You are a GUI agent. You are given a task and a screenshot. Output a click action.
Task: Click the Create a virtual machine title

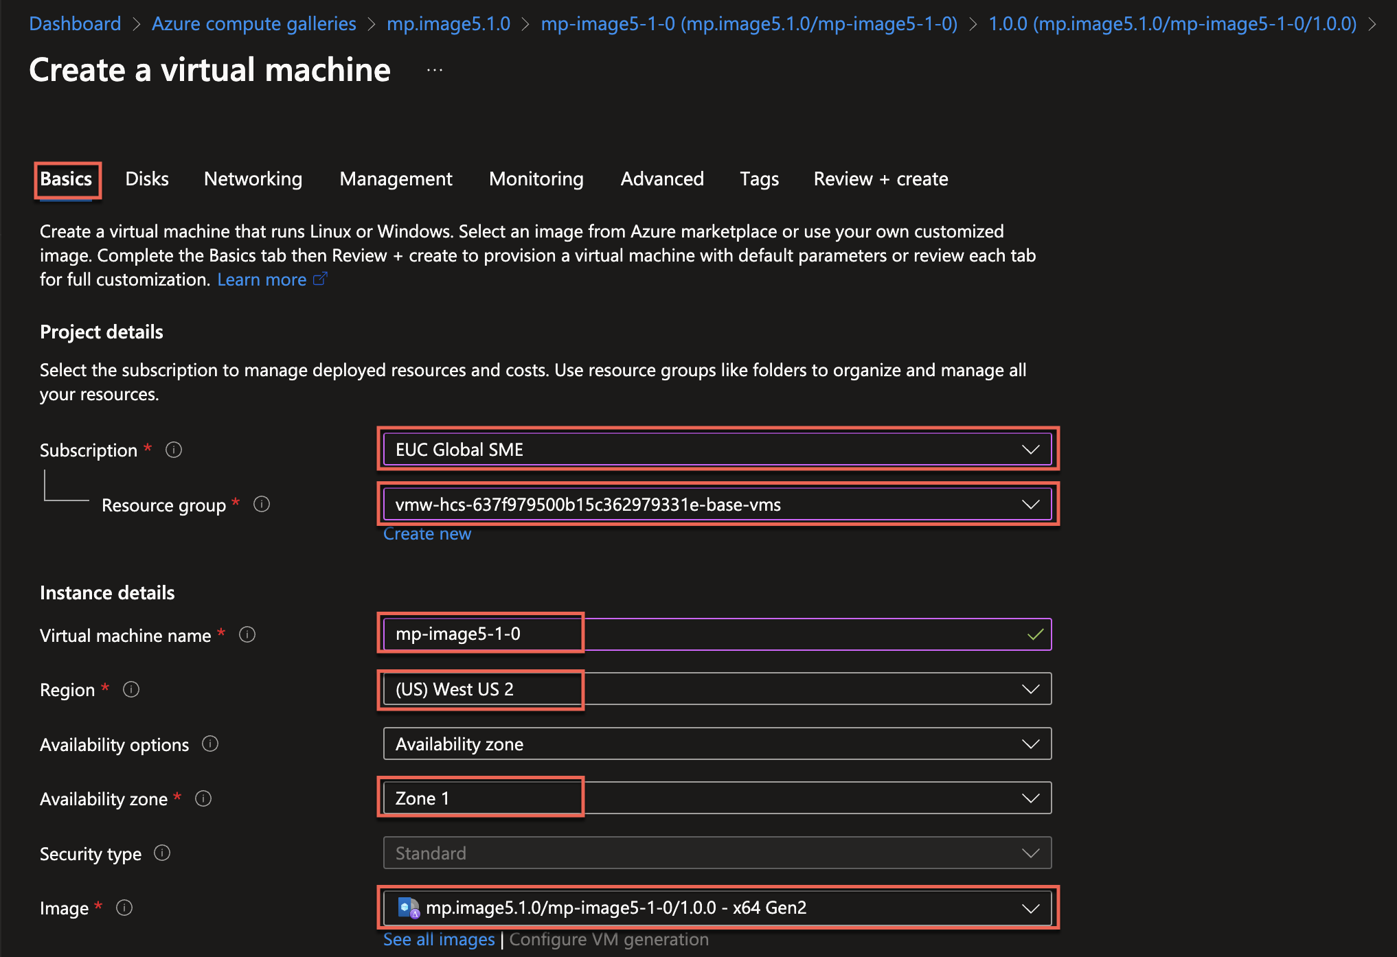209,70
